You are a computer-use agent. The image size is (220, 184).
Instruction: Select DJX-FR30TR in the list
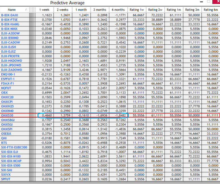point(10,56)
